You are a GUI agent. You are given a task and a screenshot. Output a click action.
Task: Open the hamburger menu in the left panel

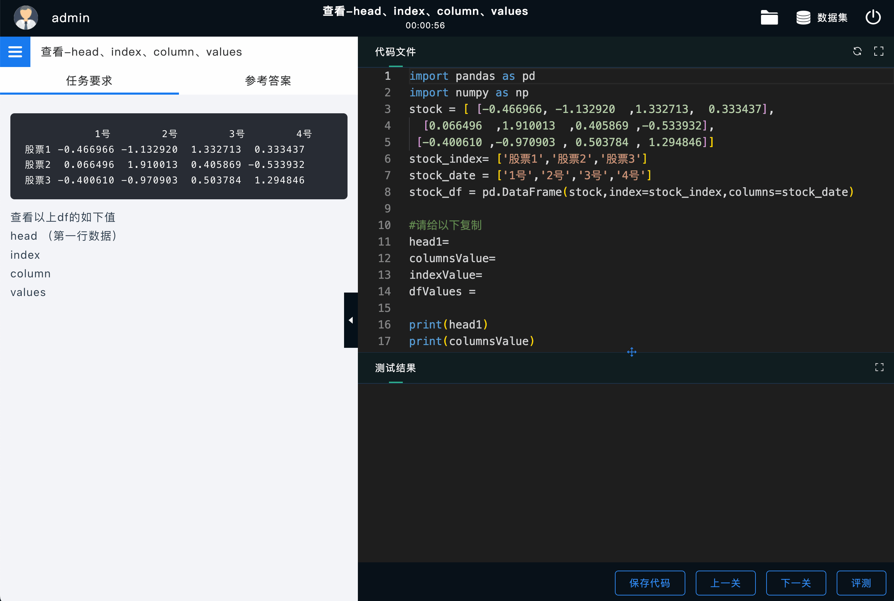point(15,52)
